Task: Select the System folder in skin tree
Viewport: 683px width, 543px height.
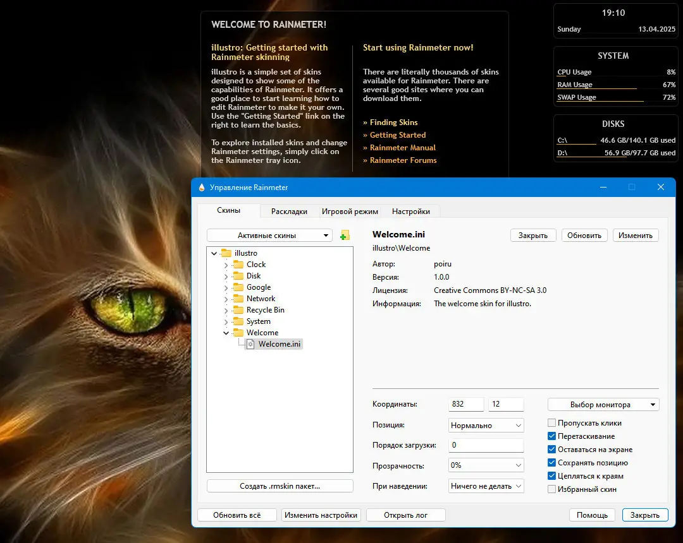Action: pyautogui.click(x=258, y=321)
